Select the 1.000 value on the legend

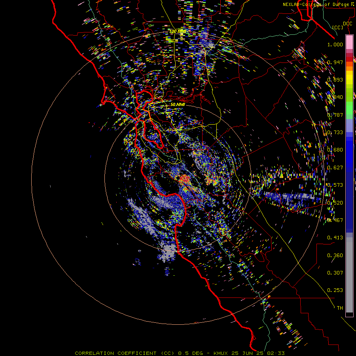[x=335, y=44]
